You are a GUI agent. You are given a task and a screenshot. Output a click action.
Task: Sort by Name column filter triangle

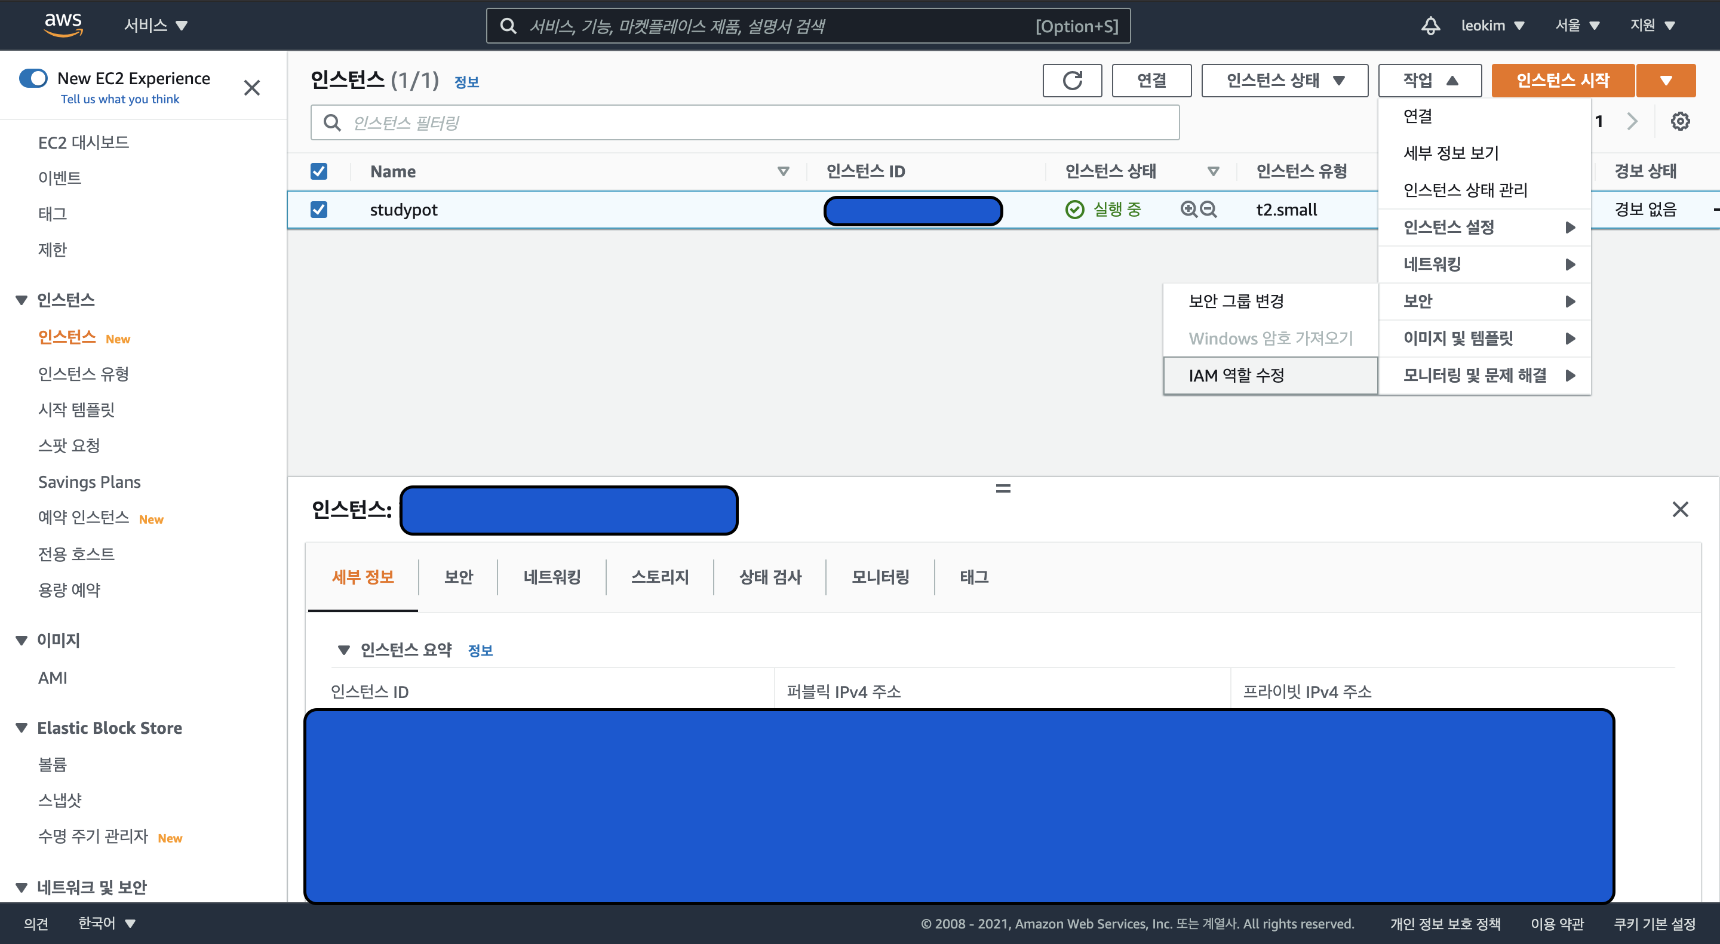(783, 171)
